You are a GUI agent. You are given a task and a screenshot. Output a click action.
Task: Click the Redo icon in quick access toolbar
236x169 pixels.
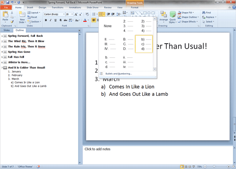click(x=19, y=2)
